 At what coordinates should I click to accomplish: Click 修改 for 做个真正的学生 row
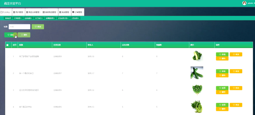click(236, 105)
